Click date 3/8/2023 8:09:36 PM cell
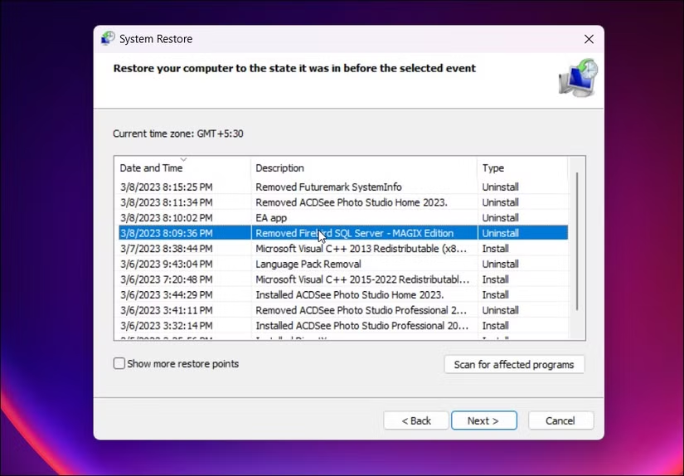684x476 pixels. (x=167, y=233)
